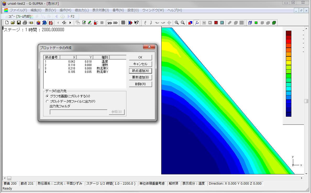This screenshot has width=311, height=193.
Task: Click the mail envelope toolbar icon
Action: tap(31, 23)
